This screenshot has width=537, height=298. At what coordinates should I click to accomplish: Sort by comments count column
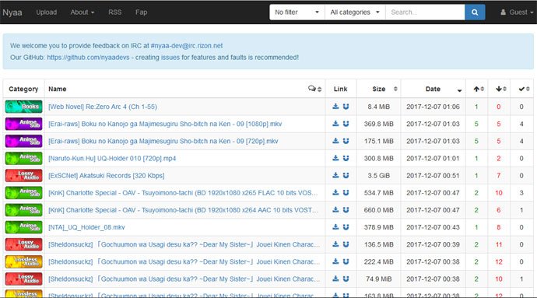314,89
